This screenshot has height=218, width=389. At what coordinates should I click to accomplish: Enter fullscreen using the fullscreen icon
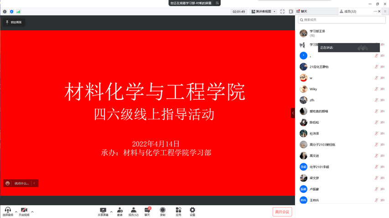[282, 11]
